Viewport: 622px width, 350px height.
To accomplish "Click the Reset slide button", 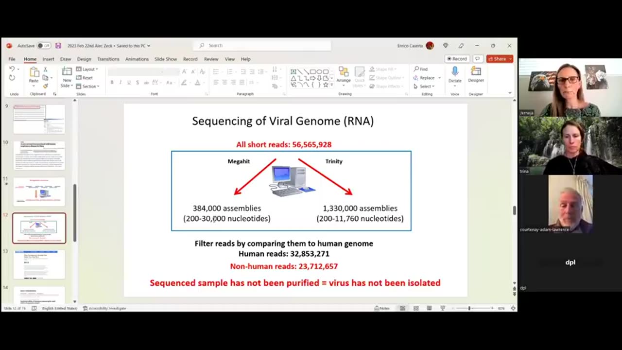I will click(x=85, y=78).
